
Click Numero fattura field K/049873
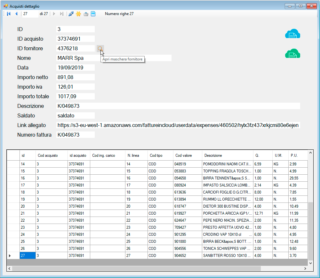click(x=75, y=135)
